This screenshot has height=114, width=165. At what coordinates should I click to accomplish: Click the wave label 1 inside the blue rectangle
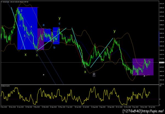[20, 26]
